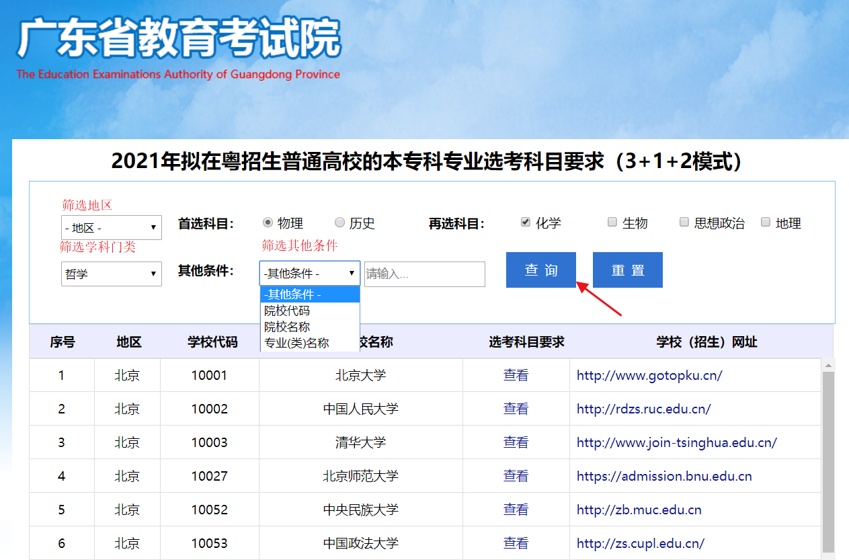This screenshot has height=560, width=849.
Task: Open the 地区 region dropdown
Action: (111, 228)
